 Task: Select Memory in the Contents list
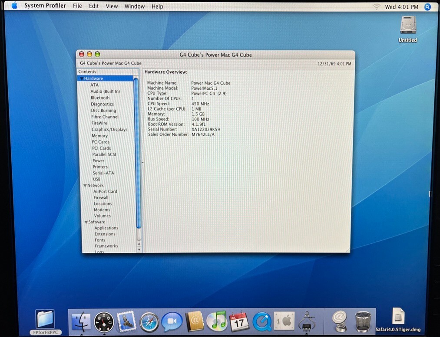point(99,136)
